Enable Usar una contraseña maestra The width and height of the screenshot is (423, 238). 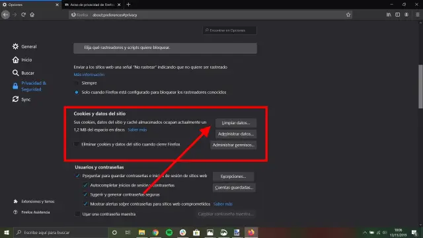(78, 214)
